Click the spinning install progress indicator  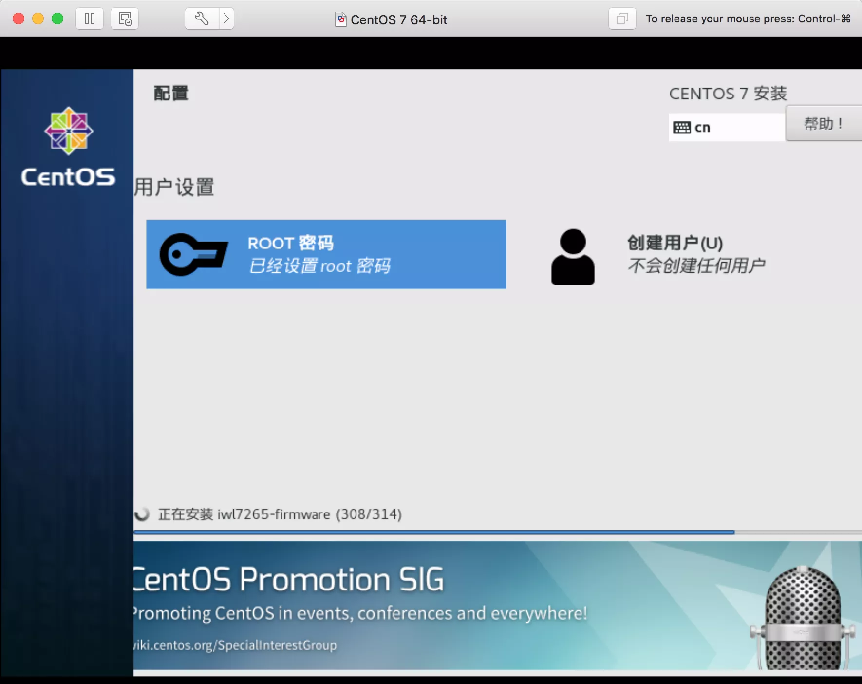[142, 514]
